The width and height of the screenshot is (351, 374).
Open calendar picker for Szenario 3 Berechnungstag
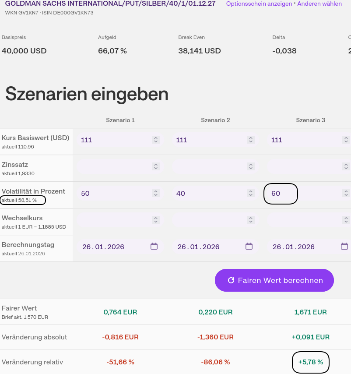pyautogui.click(x=344, y=246)
